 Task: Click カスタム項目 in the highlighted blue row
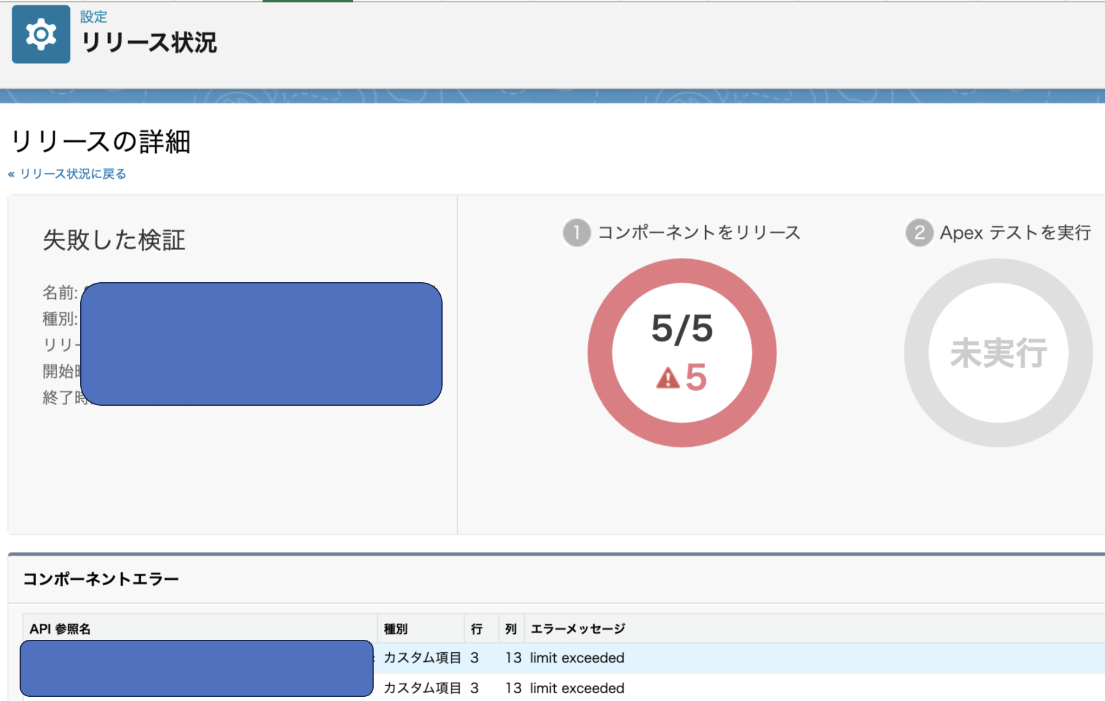pos(422,658)
